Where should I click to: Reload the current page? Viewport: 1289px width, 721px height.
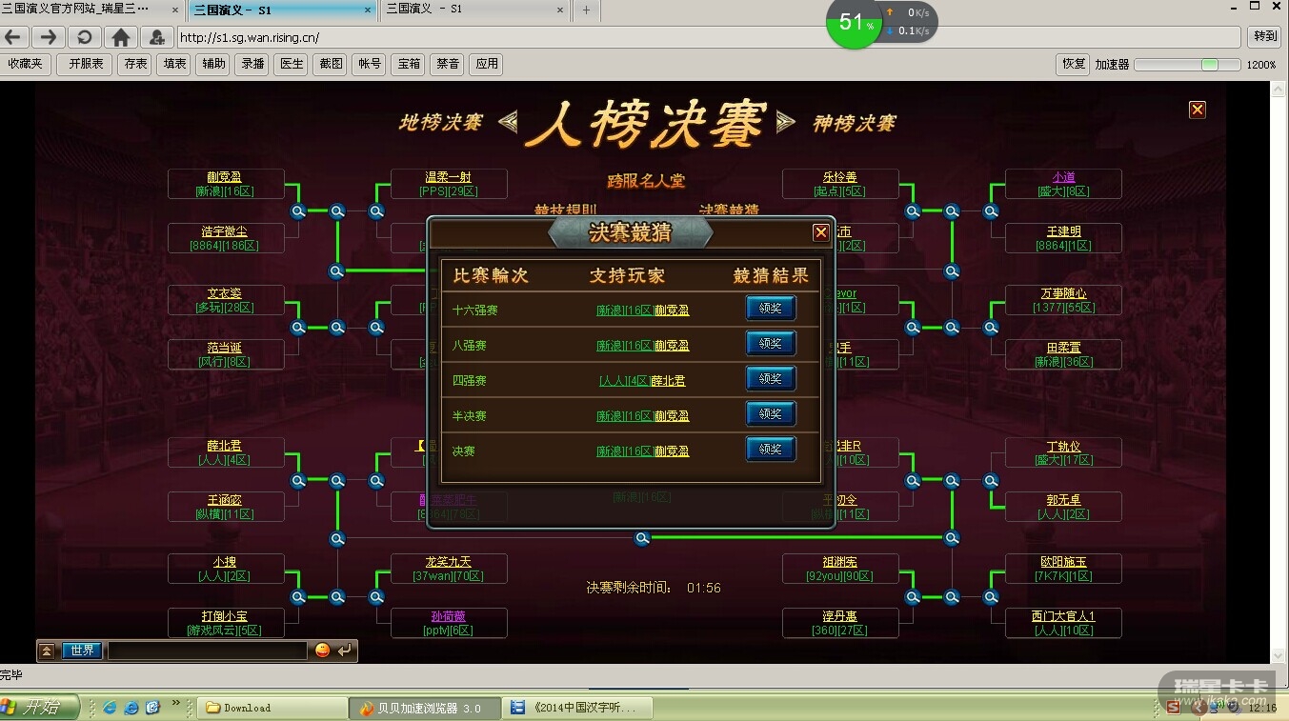85,37
